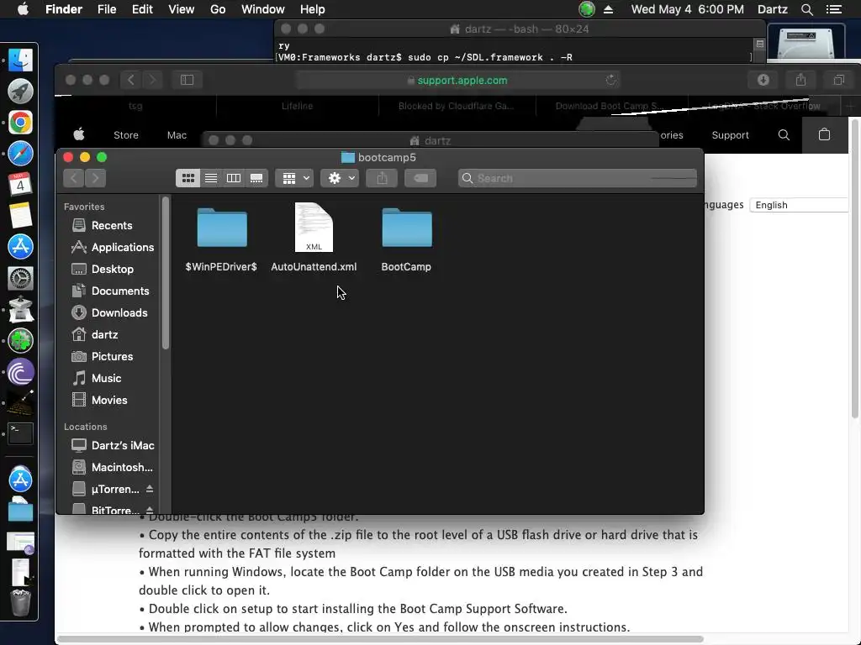Click the eject icon in the menu bar
Screen dimensions: 861x645
[609, 9]
